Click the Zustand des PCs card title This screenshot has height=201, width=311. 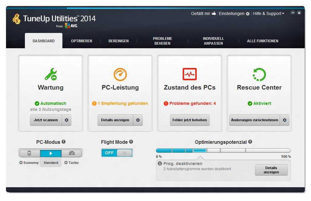point(190,87)
